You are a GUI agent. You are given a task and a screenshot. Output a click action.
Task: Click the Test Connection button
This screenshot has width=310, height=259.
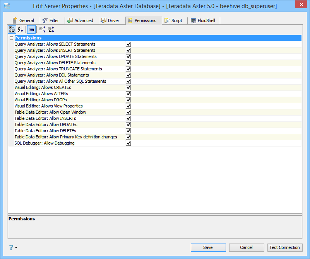[285, 247]
